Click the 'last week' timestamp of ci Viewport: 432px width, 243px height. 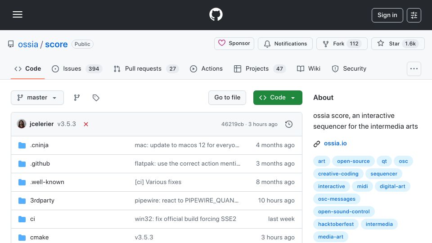(x=281, y=219)
